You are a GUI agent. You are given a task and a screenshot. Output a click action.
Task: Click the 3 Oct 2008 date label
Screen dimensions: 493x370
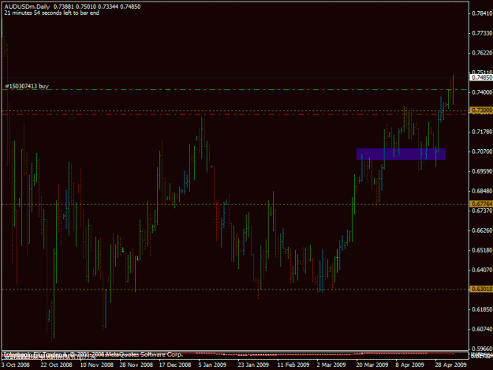pos(16,364)
